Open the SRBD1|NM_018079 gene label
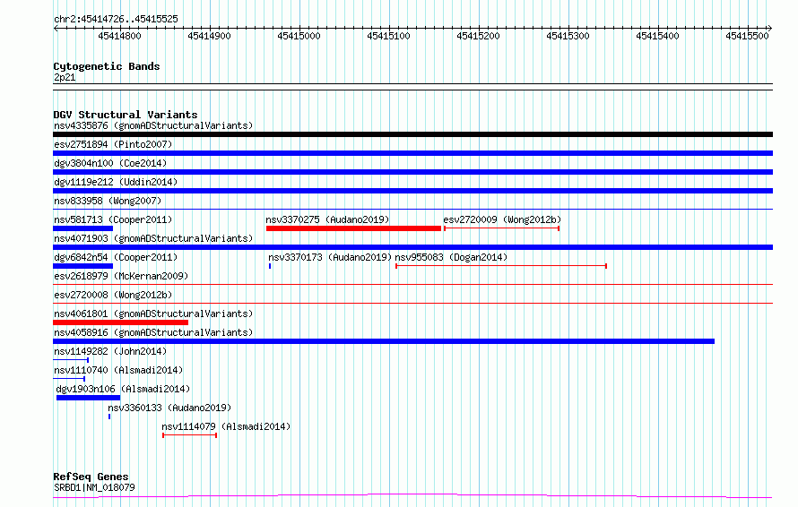798x507 pixels. coord(94,487)
